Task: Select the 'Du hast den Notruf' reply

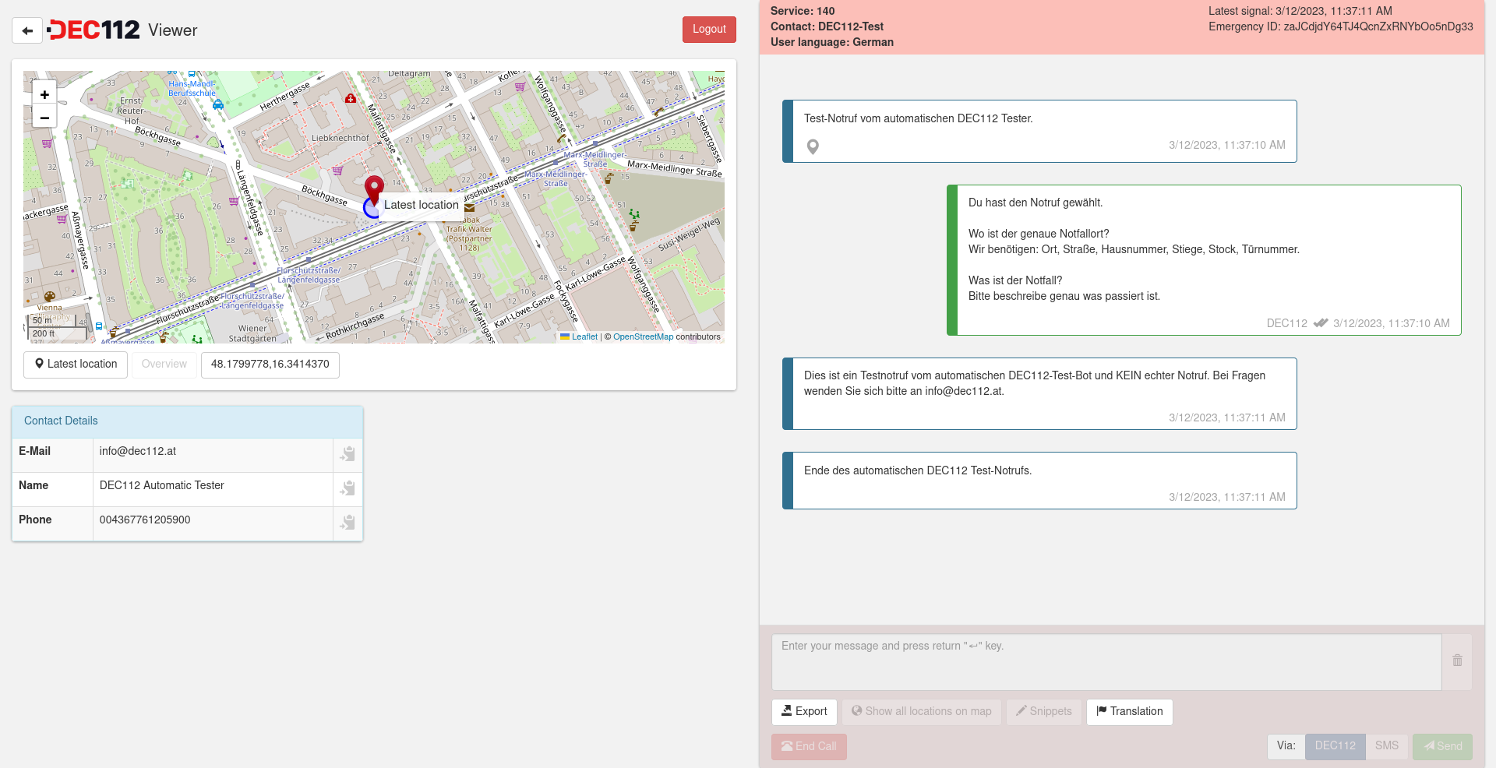Action: click(x=1204, y=260)
